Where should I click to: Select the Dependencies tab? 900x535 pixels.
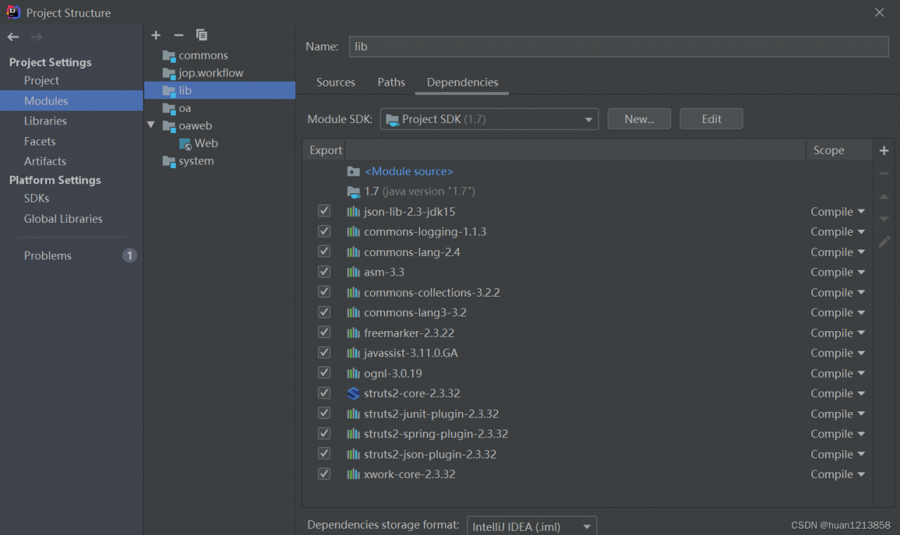[463, 82]
